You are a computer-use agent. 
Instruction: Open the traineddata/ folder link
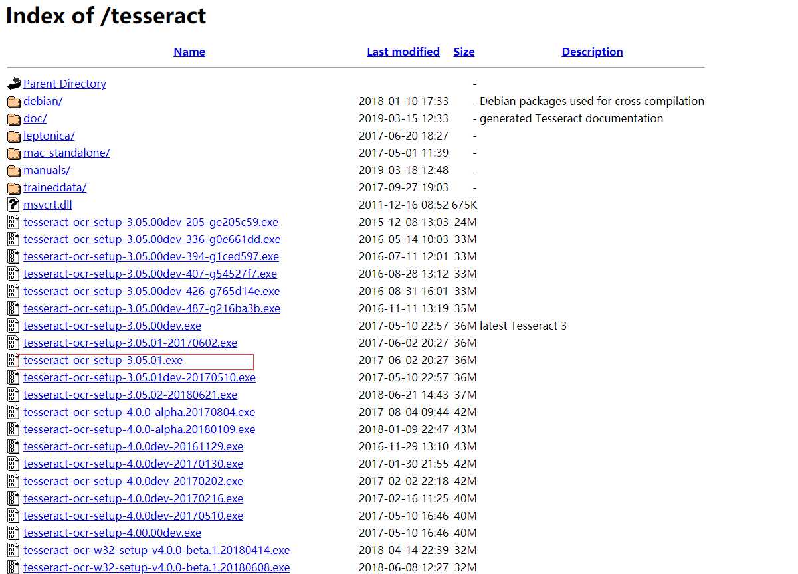(x=55, y=187)
